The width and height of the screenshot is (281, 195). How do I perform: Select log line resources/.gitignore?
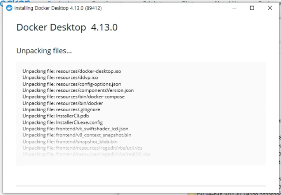61,110
